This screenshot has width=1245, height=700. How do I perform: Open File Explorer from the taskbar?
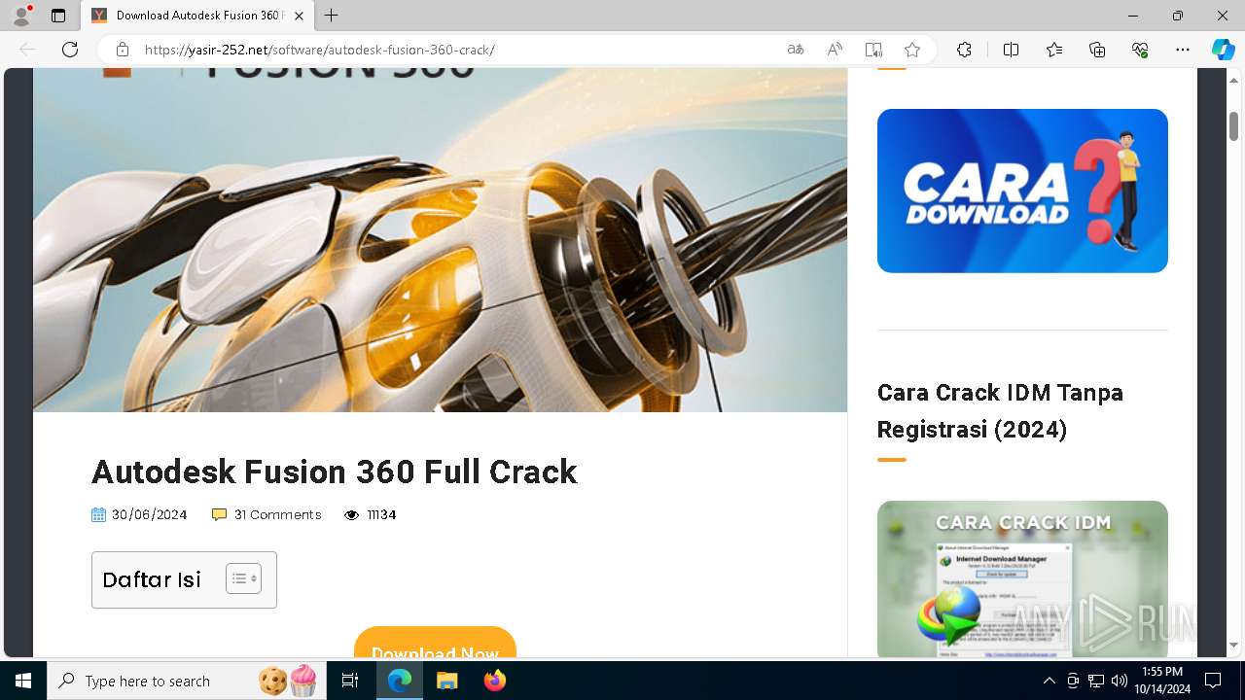click(446, 681)
